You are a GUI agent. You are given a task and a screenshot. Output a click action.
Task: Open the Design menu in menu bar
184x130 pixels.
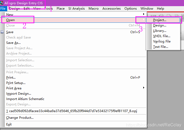14,9
